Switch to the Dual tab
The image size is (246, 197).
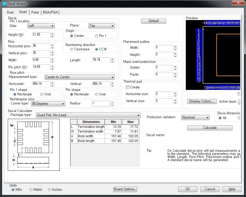[x=10, y=12]
